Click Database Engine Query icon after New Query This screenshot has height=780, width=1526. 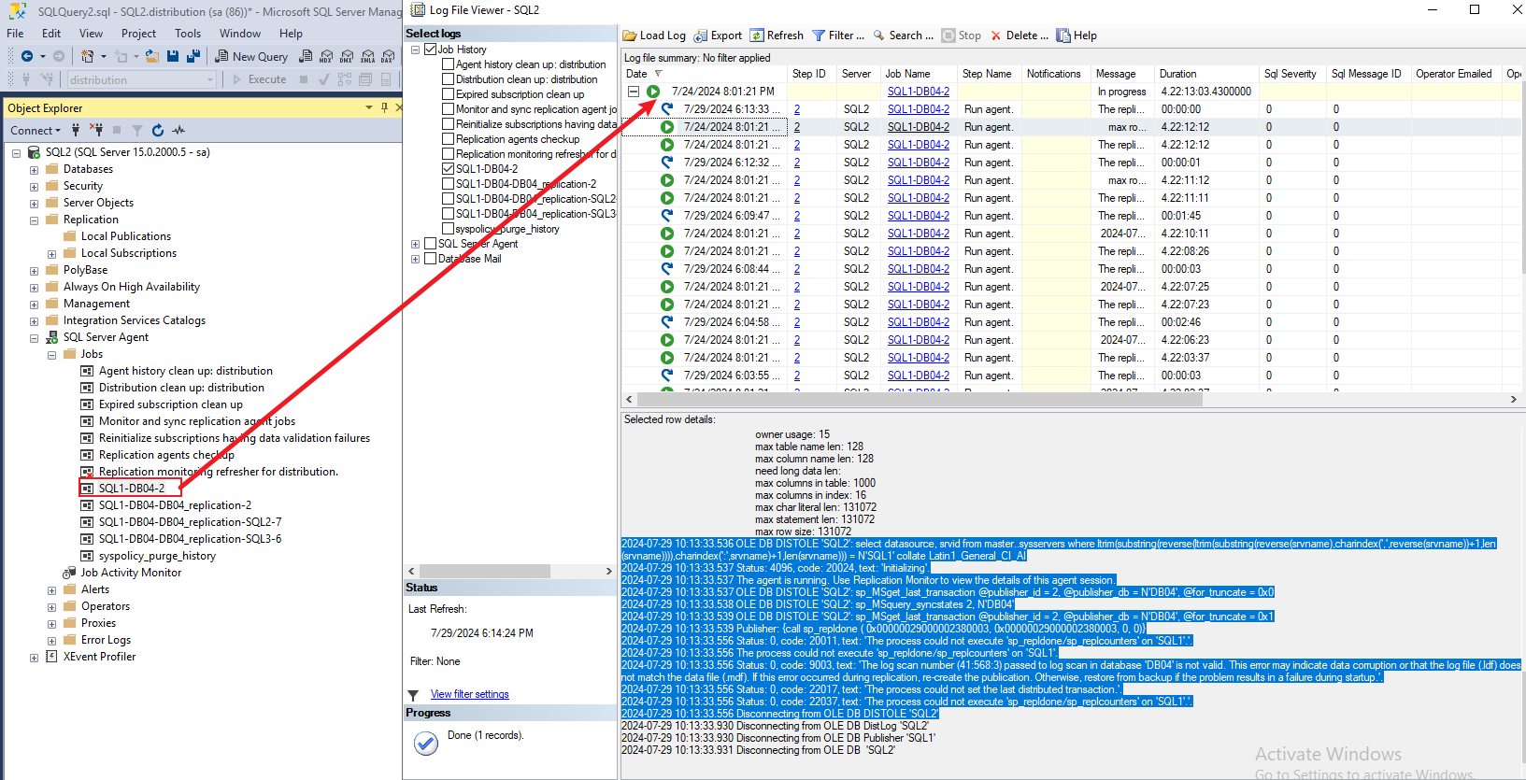coord(306,57)
